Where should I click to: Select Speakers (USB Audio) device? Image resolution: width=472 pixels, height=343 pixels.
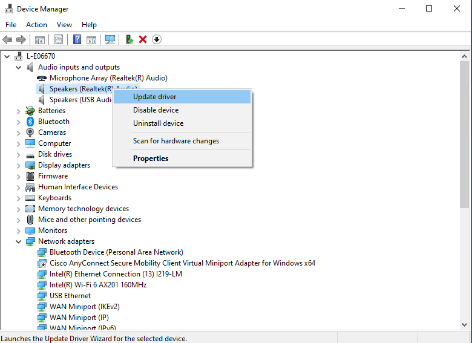point(80,100)
